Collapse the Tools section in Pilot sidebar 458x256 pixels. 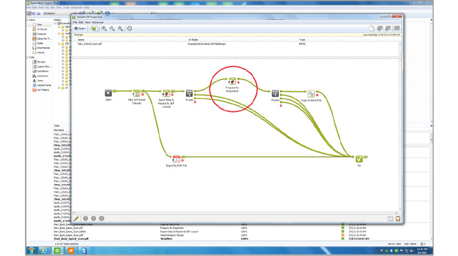(x=28, y=57)
